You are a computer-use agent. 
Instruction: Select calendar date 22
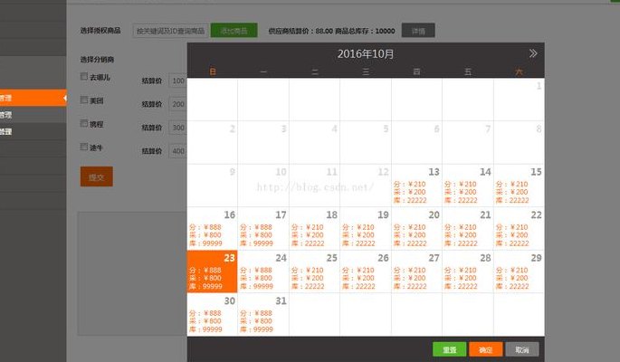point(519,228)
